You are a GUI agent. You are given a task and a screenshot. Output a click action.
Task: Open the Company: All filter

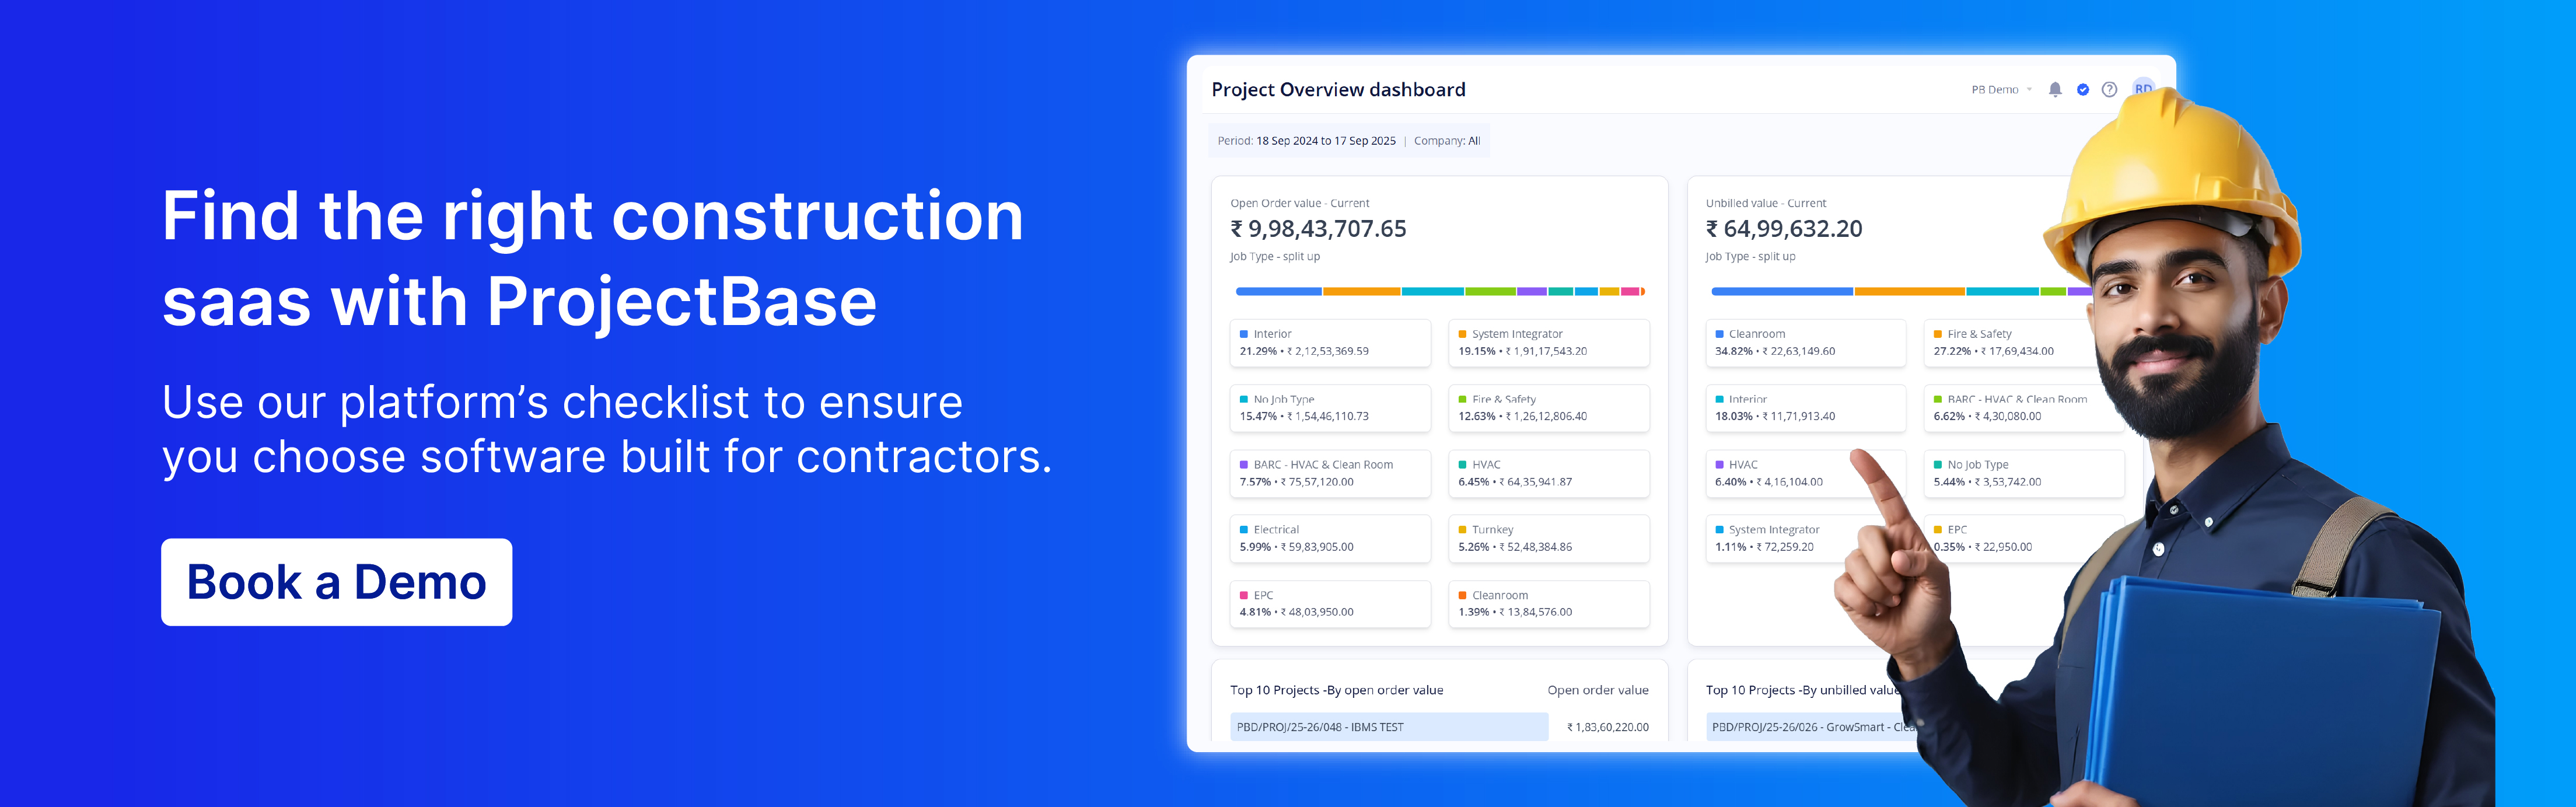(x=1446, y=141)
